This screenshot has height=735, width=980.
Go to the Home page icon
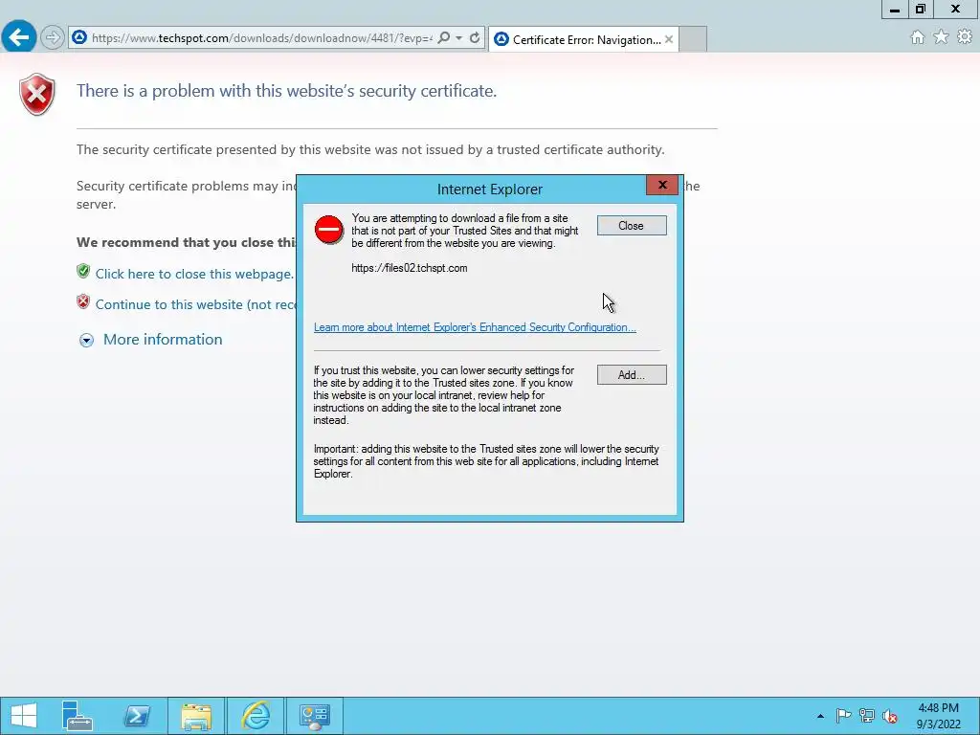tap(918, 37)
